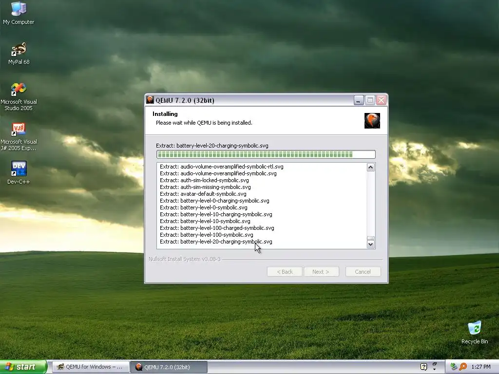The image size is (499, 374).
Task: Click language bar options dropdown arrow
Action: click(x=434, y=370)
